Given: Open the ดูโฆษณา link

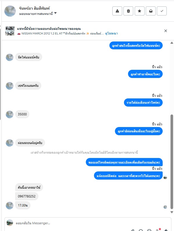Looking at the screenshot, I should click(x=111, y=34).
